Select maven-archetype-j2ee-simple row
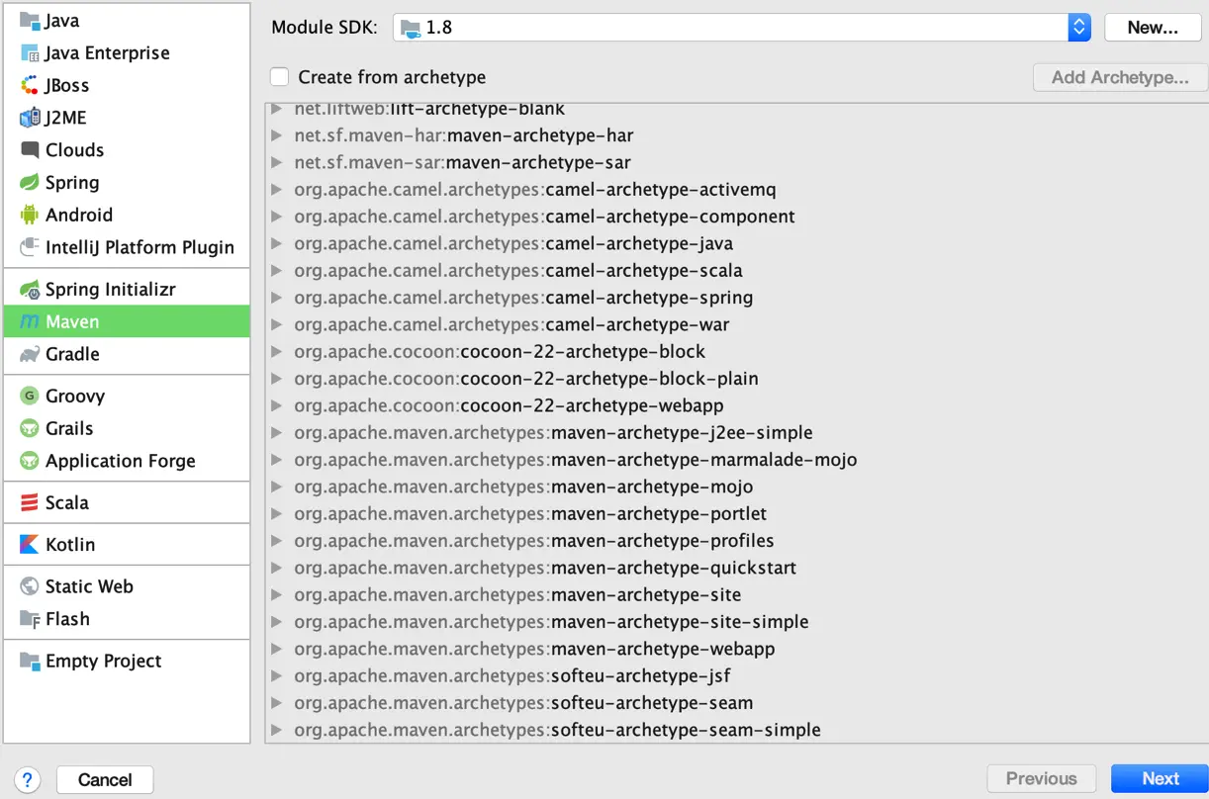The height and width of the screenshot is (799, 1209). tap(737, 433)
